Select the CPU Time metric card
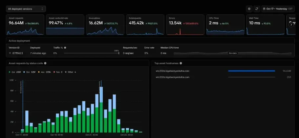This screenshot has width=299, height=138. click(225, 25)
